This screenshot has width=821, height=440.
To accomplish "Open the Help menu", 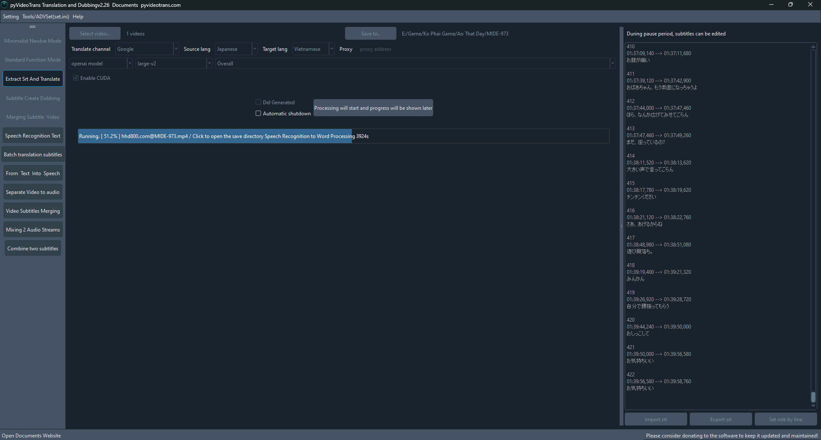I will pyautogui.click(x=78, y=17).
